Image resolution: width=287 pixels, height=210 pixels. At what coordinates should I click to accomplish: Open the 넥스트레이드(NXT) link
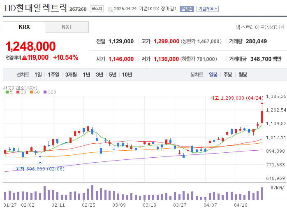point(257,27)
